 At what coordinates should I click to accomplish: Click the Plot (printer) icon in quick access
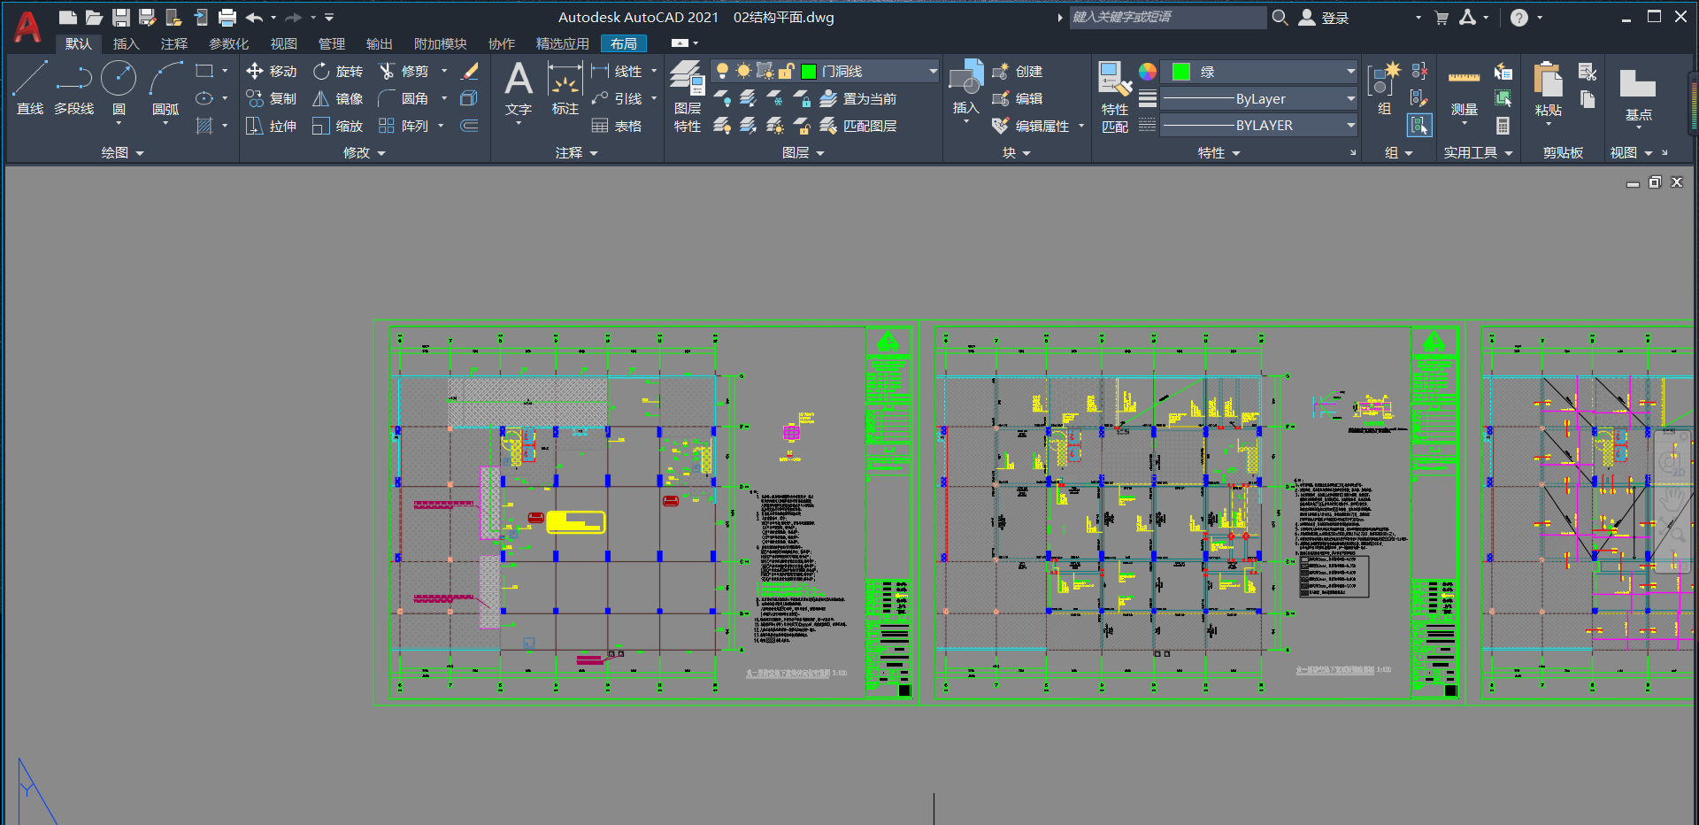227,17
